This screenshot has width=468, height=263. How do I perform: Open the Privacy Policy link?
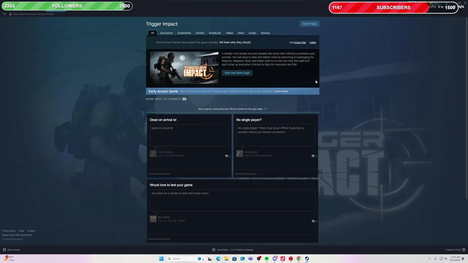pos(9,231)
